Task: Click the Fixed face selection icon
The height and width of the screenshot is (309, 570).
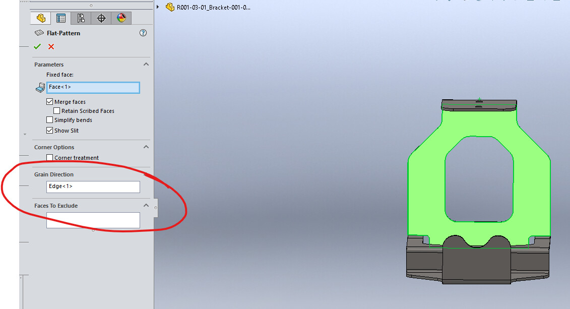Action: tap(40, 88)
